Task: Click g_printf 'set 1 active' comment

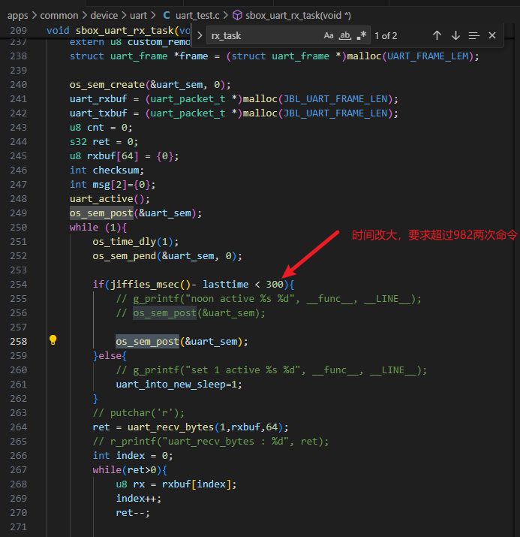Action: pyautogui.click(x=272, y=370)
